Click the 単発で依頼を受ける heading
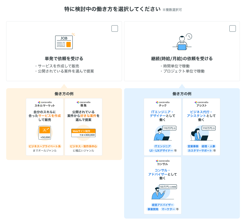Image resolution: width=245 pixels, height=221 pixels. (x=64, y=59)
